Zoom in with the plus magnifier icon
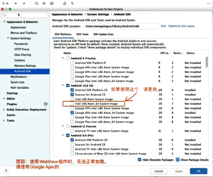Screen dimensions: 213x177 point(44,3)
